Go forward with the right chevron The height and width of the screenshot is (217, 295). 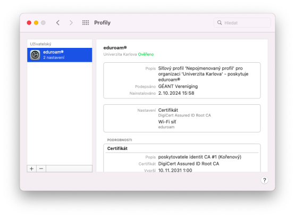[x=71, y=23]
